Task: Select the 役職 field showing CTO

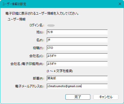Action: pyautogui.click(x=77, y=48)
